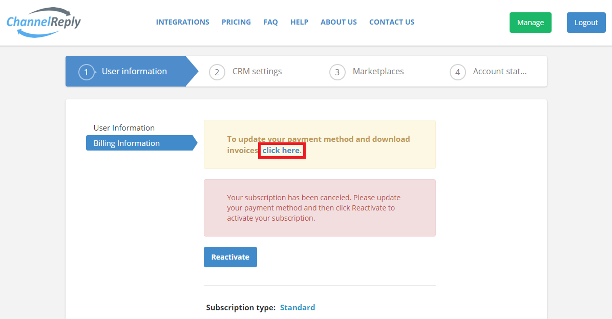Open the Contact Us page
This screenshot has width=612, height=319.
click(392, 22)
